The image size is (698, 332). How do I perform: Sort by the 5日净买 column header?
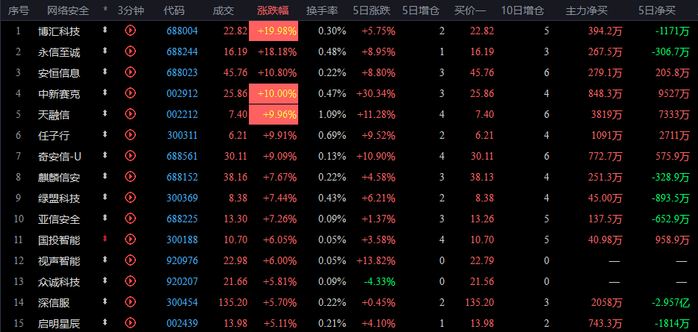[x=657, y=10]
